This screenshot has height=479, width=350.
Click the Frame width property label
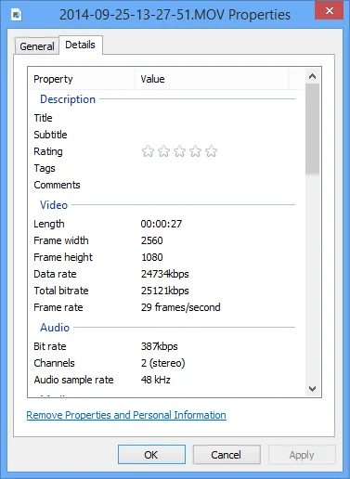pos(61,240)
